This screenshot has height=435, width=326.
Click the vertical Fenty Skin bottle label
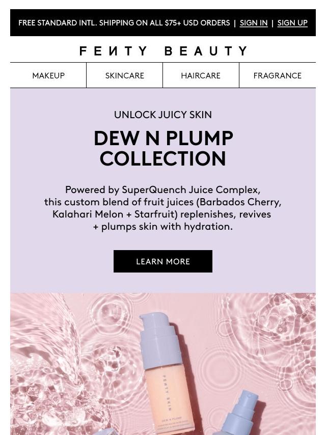click(x=167, y=393)
